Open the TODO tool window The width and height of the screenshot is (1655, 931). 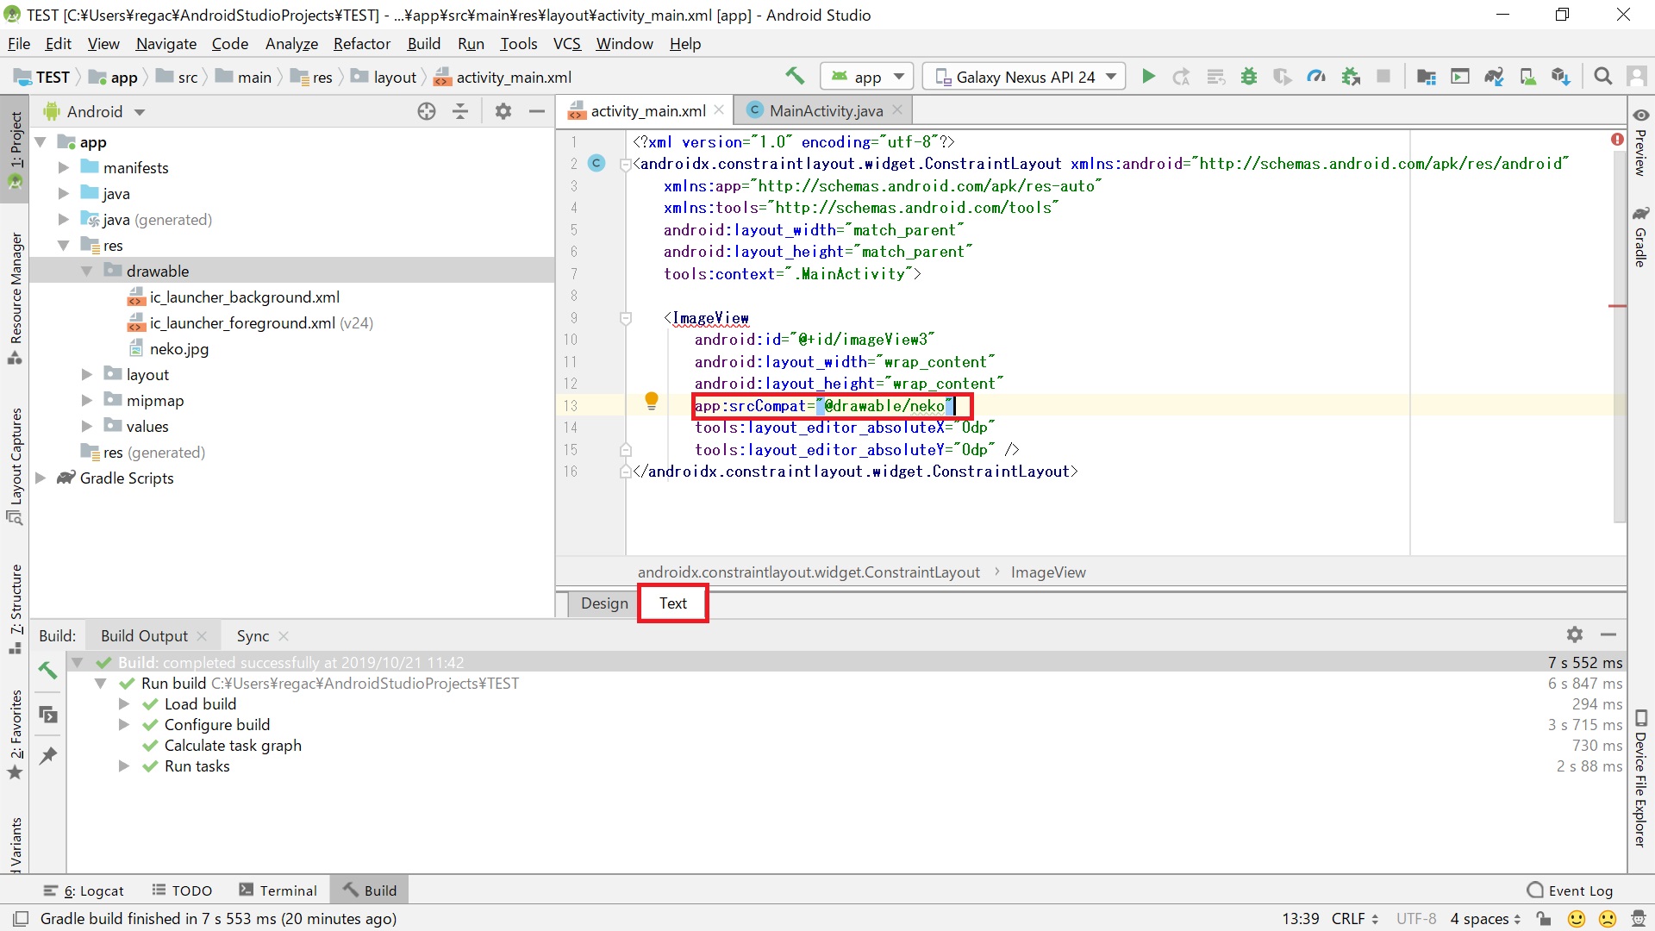[x=182, y=890]
